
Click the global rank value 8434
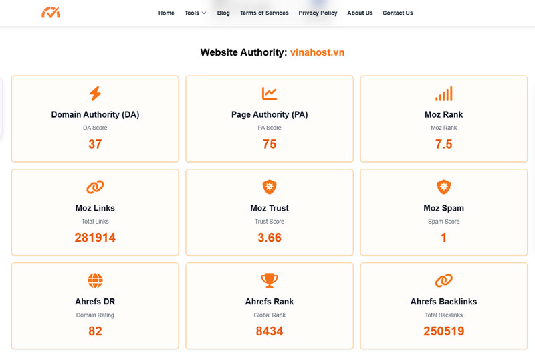[270, 331]
